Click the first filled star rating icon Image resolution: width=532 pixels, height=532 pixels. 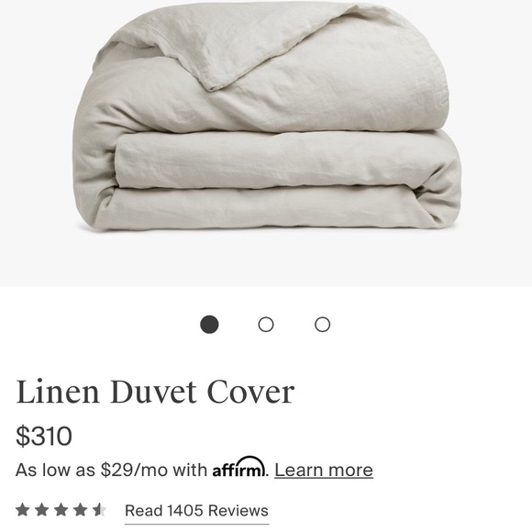coord(22,510)
